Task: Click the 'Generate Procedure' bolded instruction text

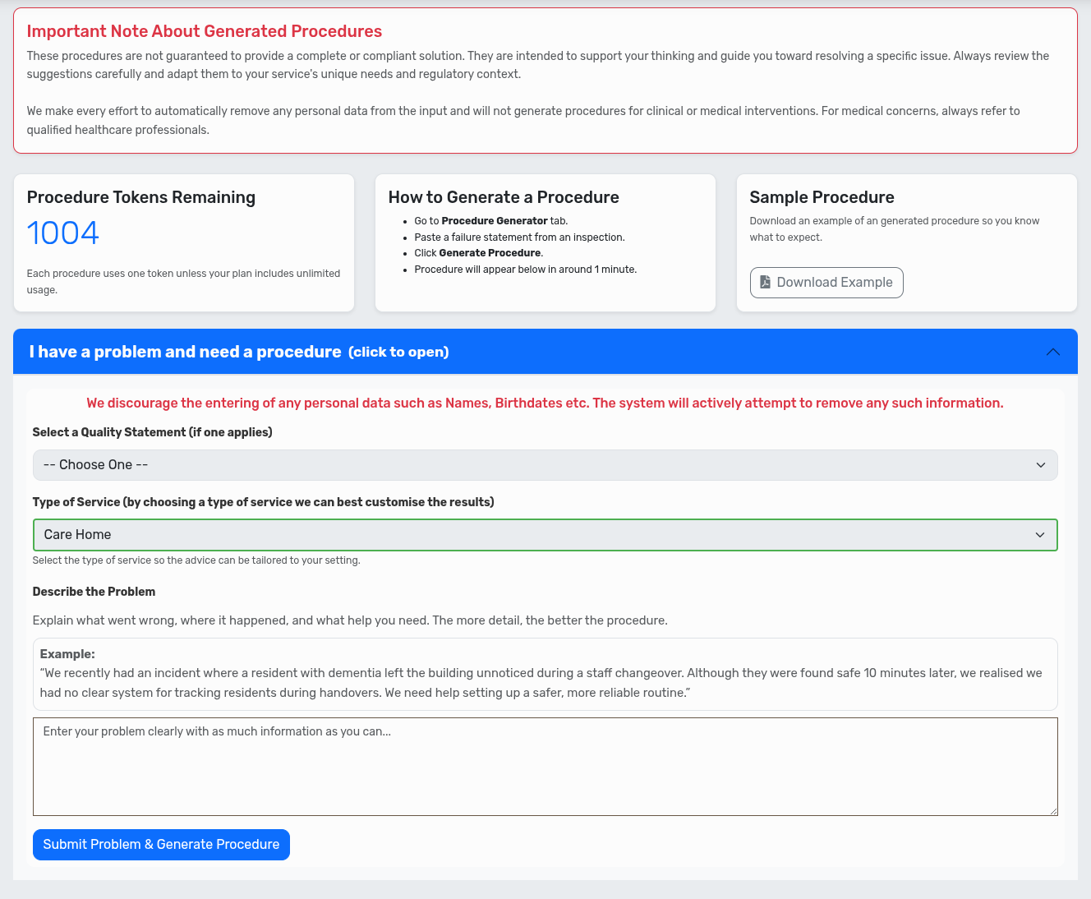Action: [x=489, y=252]
